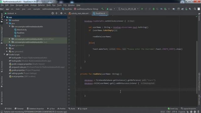Open Build Variants side tab
Viewport: 201px width, 113px height.
2,98
